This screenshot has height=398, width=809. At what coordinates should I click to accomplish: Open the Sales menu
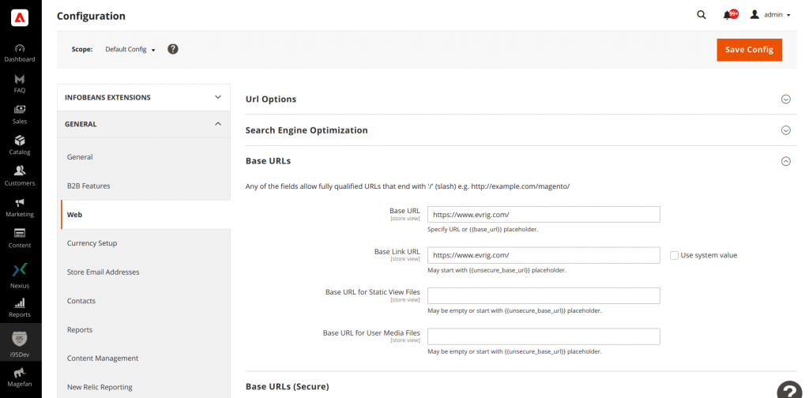coord(20,115)
